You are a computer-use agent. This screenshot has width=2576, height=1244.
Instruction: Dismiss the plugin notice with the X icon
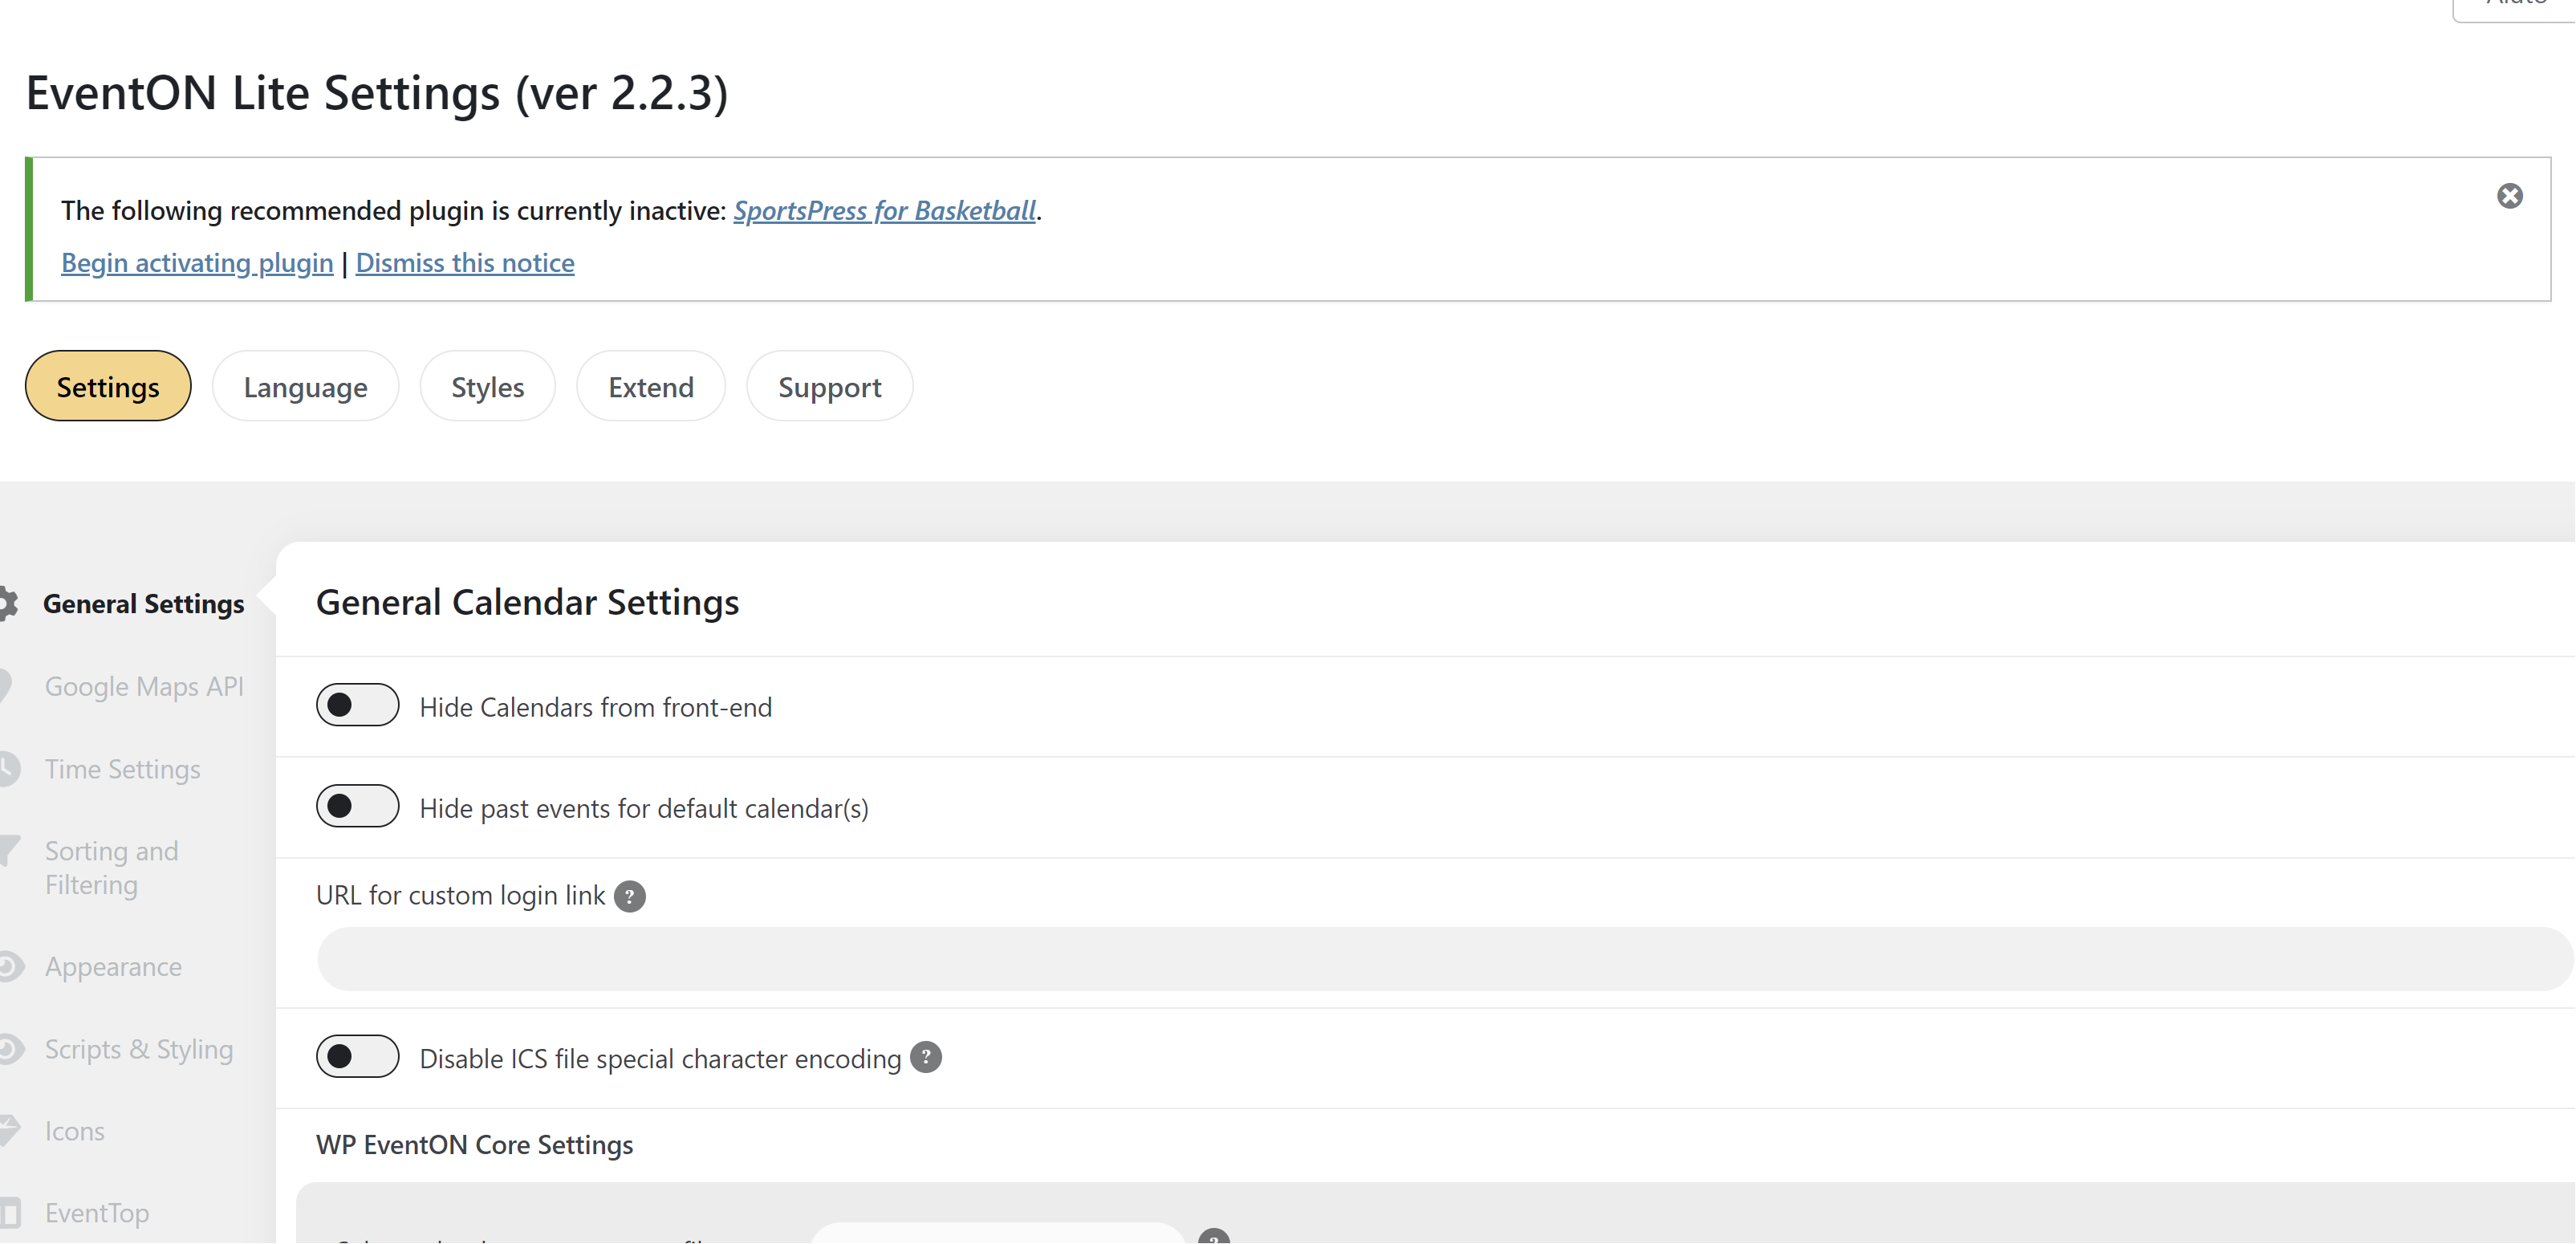(2509, 196)
